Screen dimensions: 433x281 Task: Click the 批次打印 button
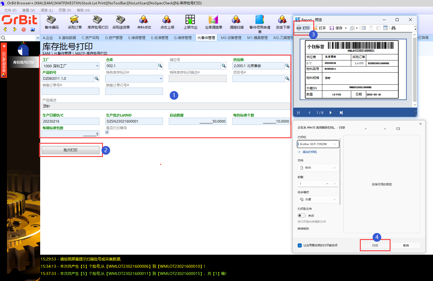(71, 150)
